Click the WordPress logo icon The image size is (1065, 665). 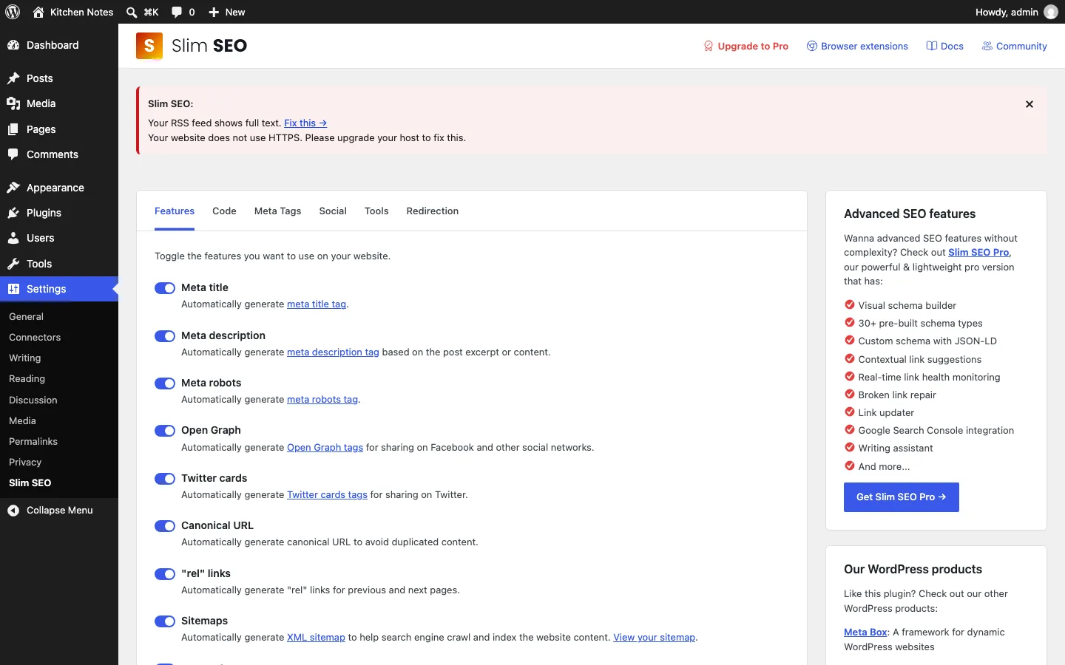point(13,12)
